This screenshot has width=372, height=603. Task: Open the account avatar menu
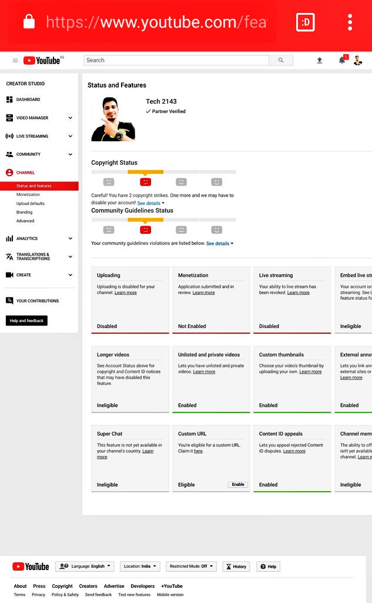[358, 61]
